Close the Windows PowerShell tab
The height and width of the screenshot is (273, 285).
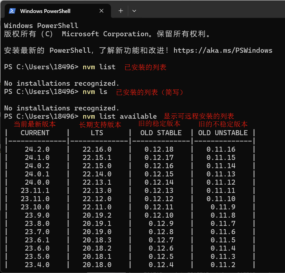click(x=101, y=11)
